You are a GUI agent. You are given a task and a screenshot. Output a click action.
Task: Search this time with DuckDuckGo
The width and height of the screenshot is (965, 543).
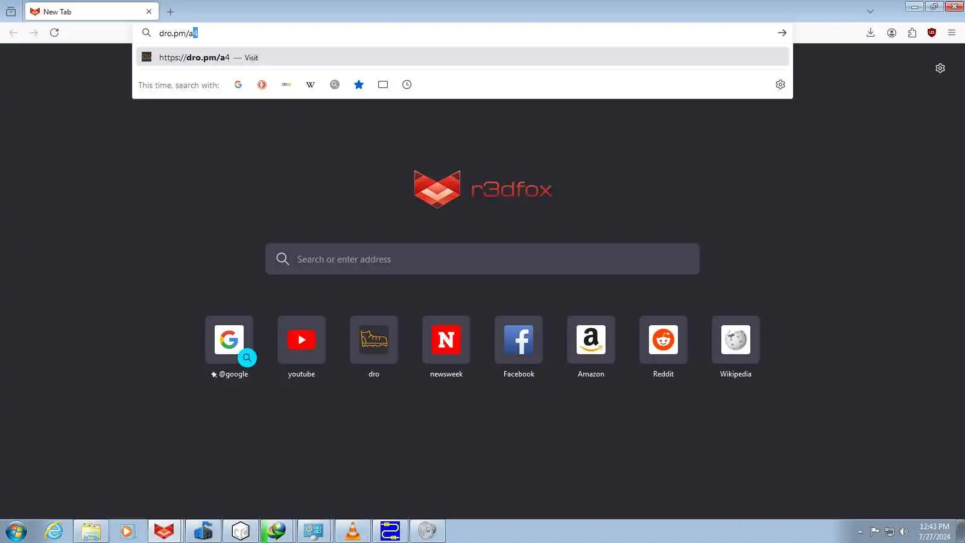[262, 84]
